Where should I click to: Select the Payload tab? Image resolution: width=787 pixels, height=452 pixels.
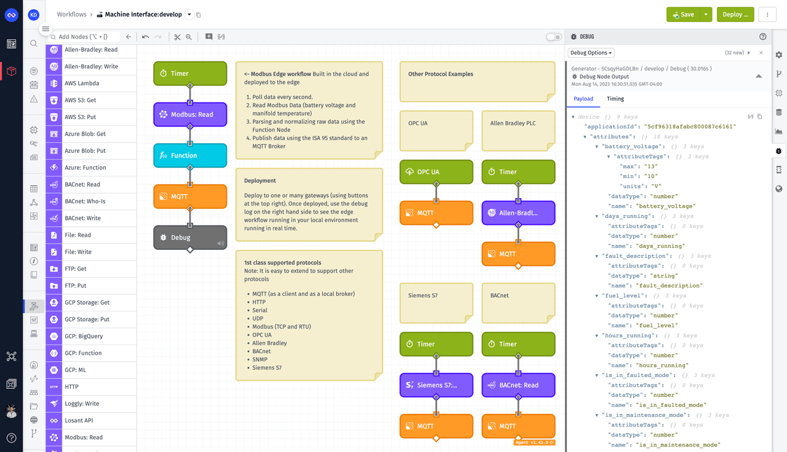[583, 99]
